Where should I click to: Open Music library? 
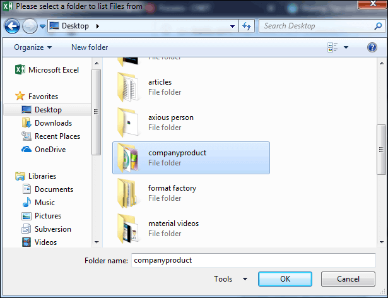coord(45,203)
